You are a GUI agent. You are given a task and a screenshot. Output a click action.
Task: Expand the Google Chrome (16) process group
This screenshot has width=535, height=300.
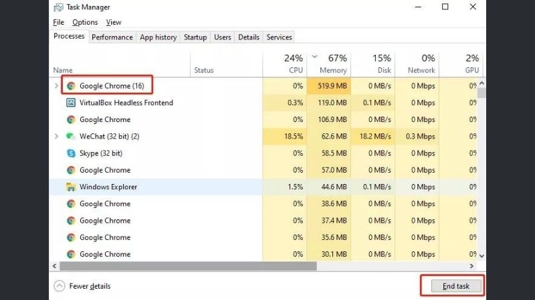[57, 86]
